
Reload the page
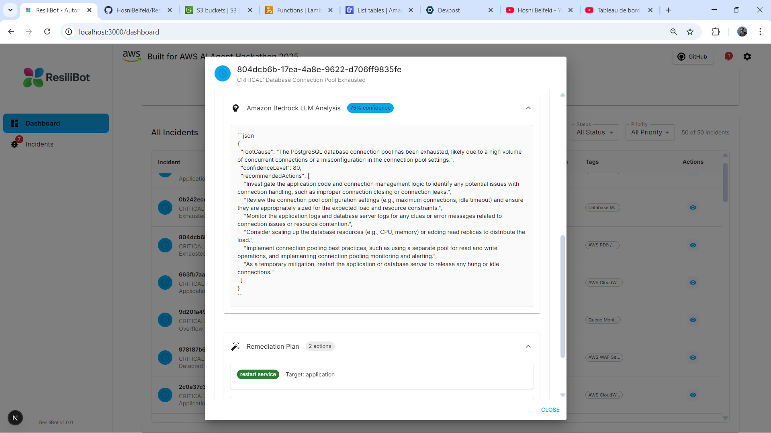click(x=47, y=32)
